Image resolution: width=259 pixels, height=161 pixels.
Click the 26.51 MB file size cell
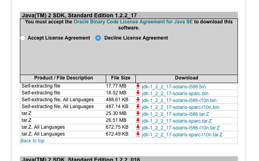116,120
